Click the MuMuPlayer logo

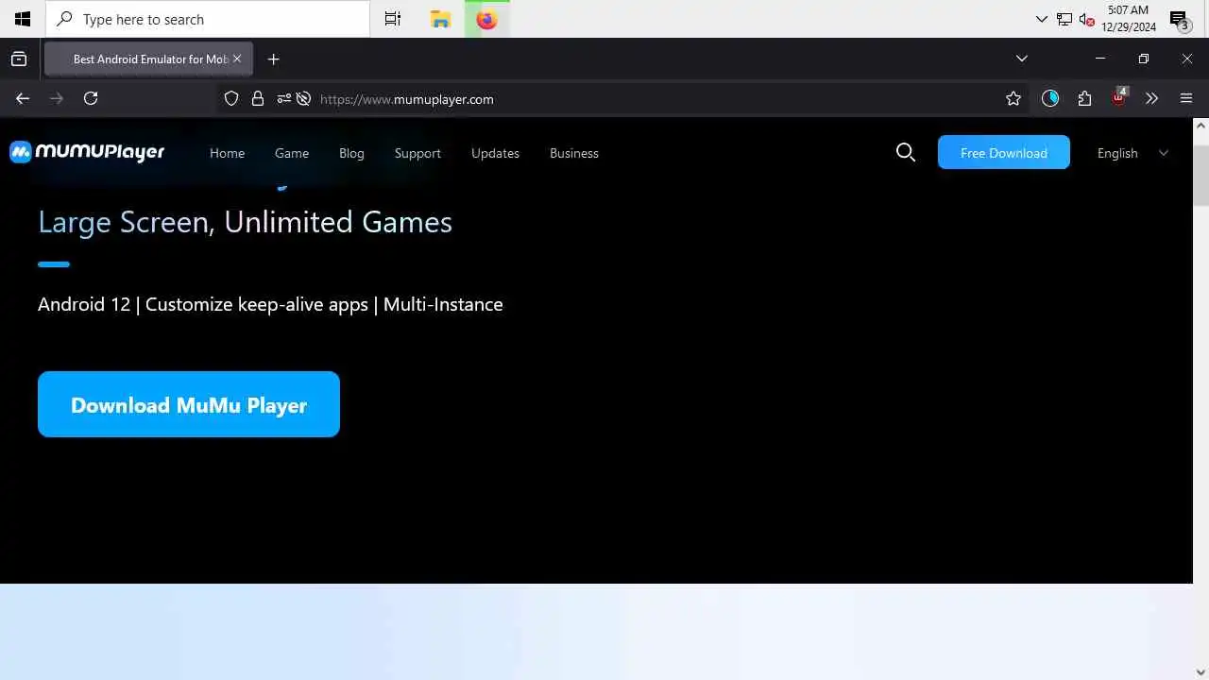pyautogui.click(x=87, y=152)
